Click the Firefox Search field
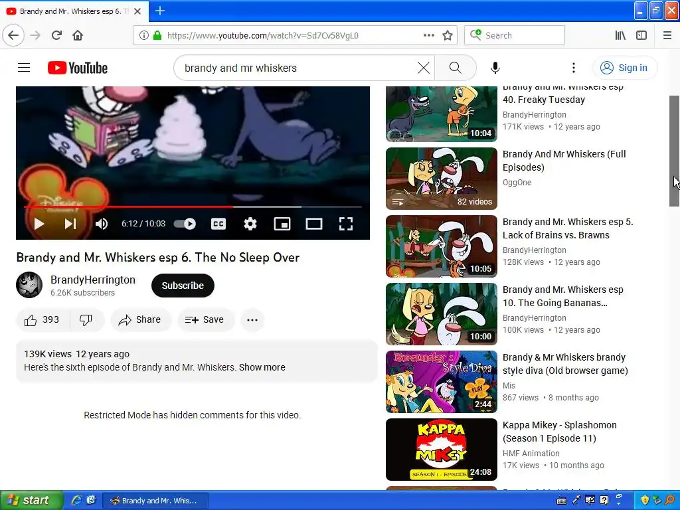This screenshot has width=680, height=510. (x=515, y=35)
